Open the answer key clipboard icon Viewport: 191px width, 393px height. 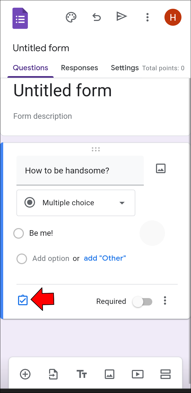[23, 300]
